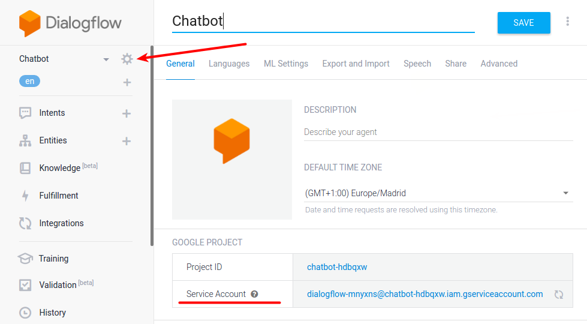Click the History clock icon

[x=25, y=313]
